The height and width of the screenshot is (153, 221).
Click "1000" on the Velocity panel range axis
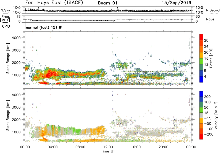click(16, 132)
